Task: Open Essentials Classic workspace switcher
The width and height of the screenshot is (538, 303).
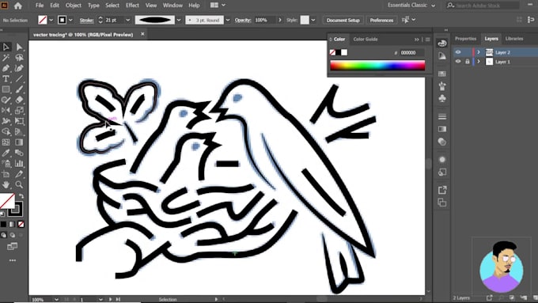Action: (411, 6)
